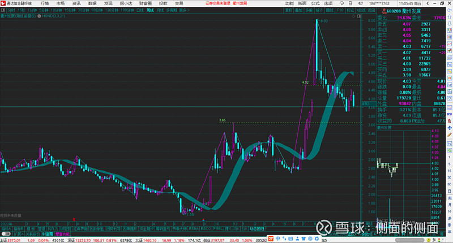Image resolution: width=453 pixels, height=243 pixels.
Task: Click the panel icon left of 分时
Action: [x=3, y=10]
